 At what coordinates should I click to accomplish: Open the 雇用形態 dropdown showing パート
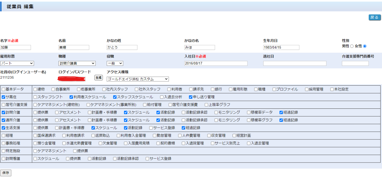[x=17, y=64]
